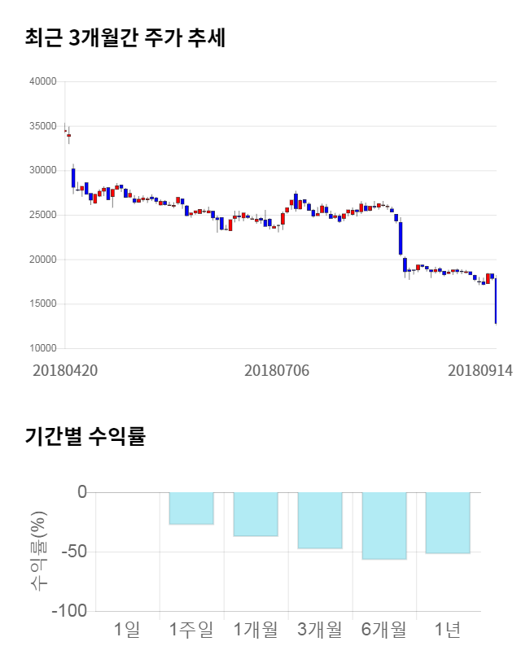Click the 40000 price axis label
Image resolution: width=521 pixels, height=659 pixels.
42,81
